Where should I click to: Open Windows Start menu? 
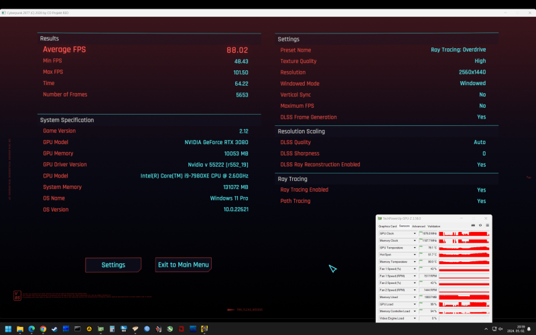pyautogui.click(x=8, y=329)
